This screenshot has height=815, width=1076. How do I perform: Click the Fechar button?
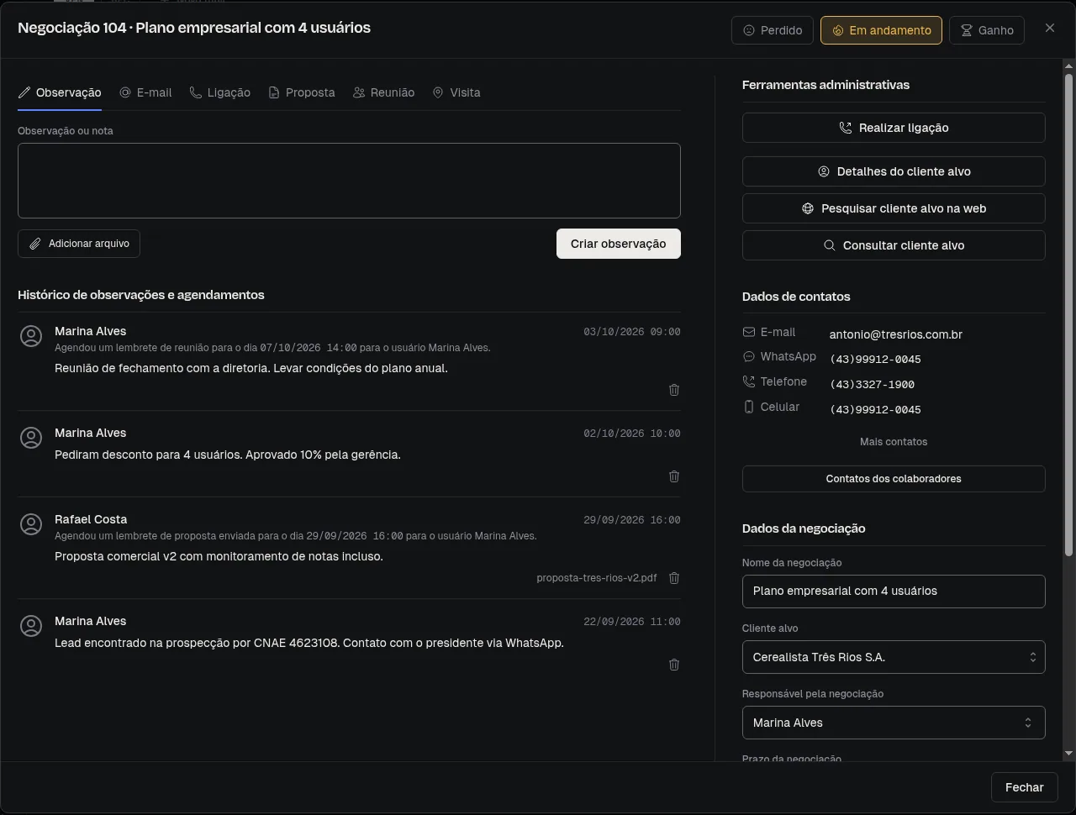coord(1024,787)
